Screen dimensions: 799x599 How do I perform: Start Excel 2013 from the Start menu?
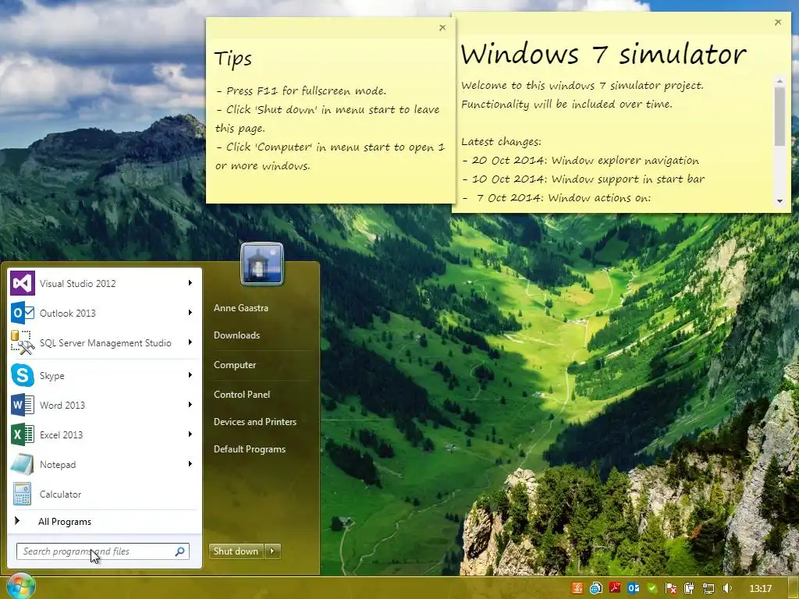[x=105, y=434]
